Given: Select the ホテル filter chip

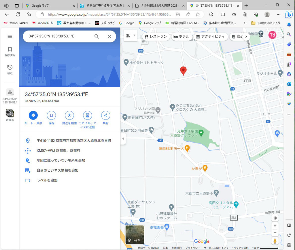Looking at the screenshot, I should [x=181, y=37].
